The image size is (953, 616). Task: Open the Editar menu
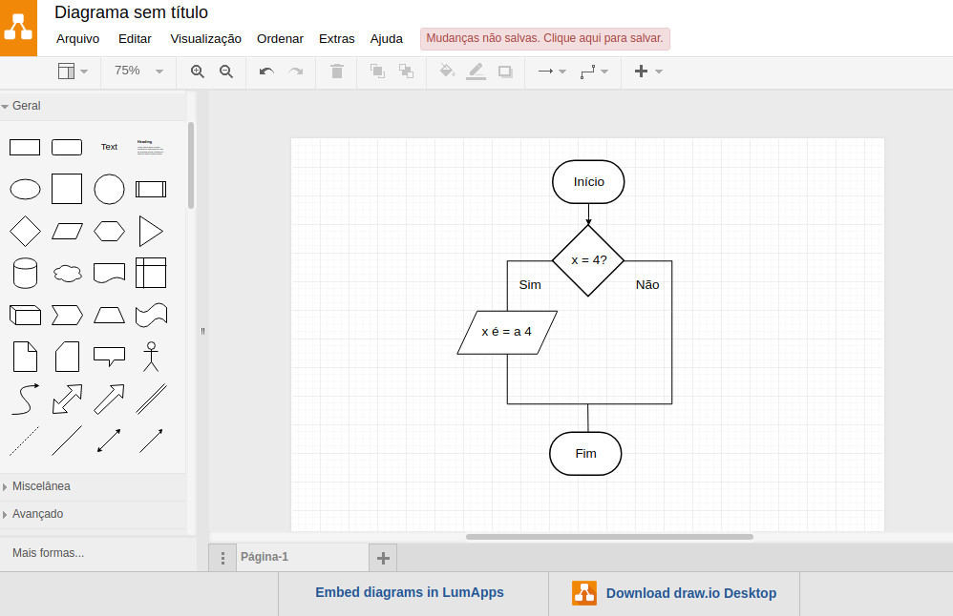coord(135,39)
